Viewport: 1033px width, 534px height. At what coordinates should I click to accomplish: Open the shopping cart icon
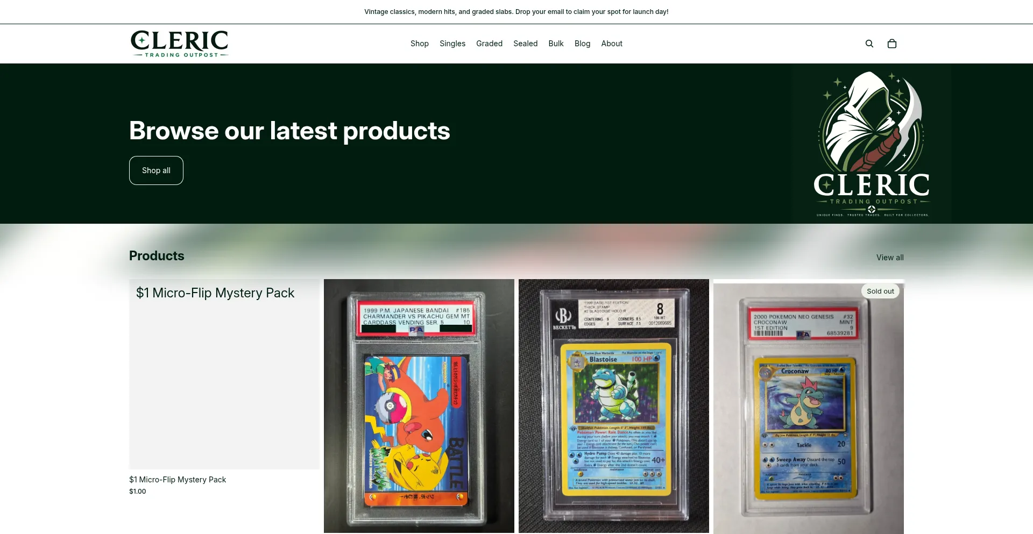892,44
